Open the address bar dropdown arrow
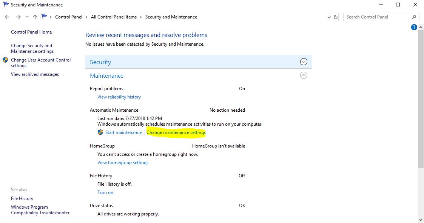This screenshot has width=424, height=223. (328, 17)
